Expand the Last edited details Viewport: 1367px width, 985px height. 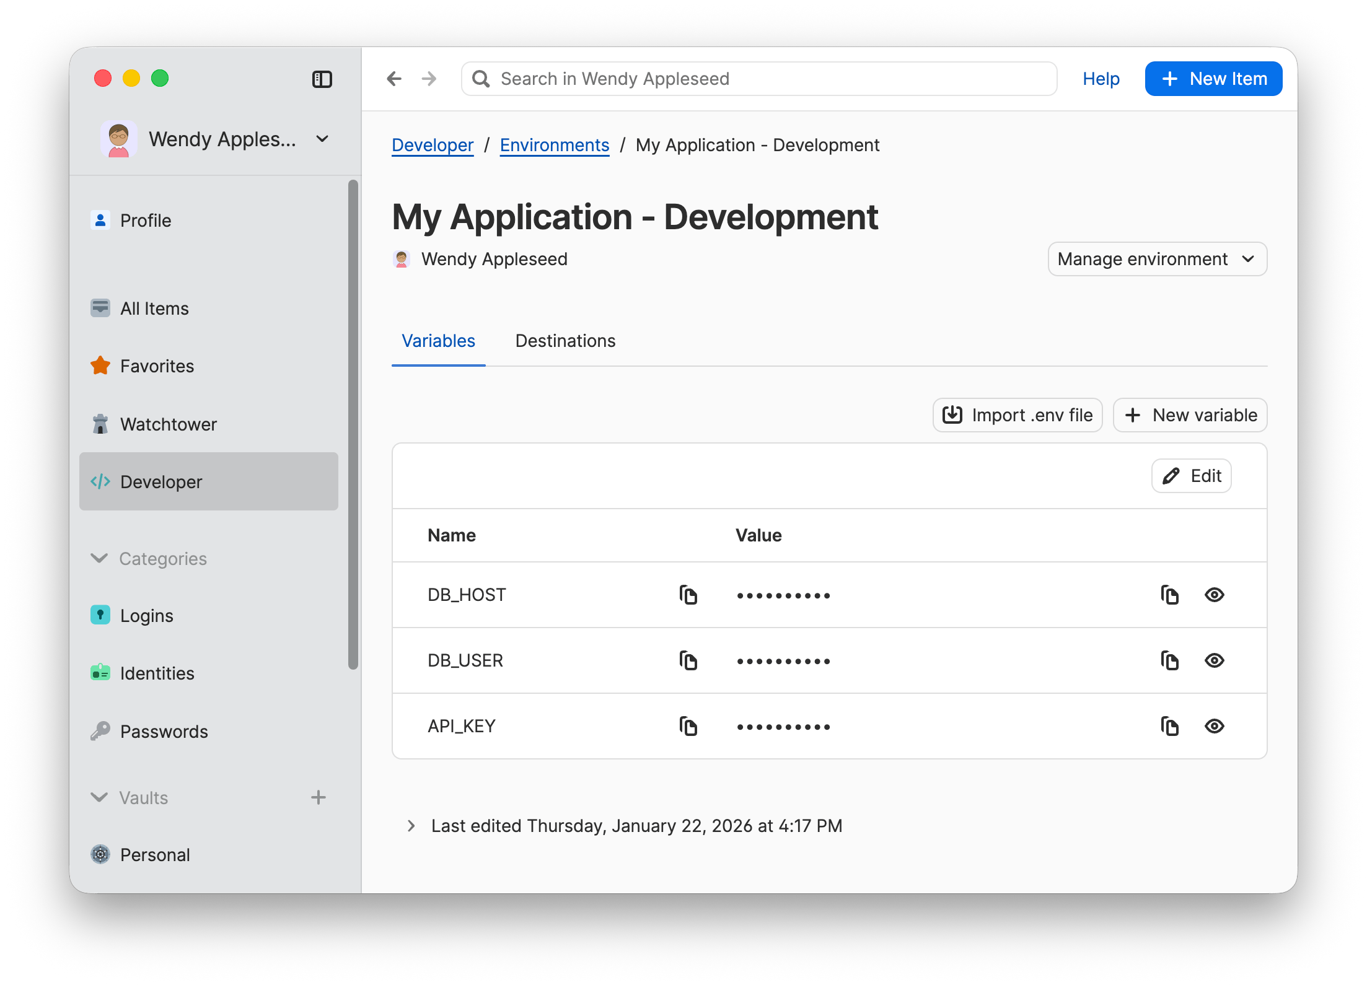tap(411, 825)
